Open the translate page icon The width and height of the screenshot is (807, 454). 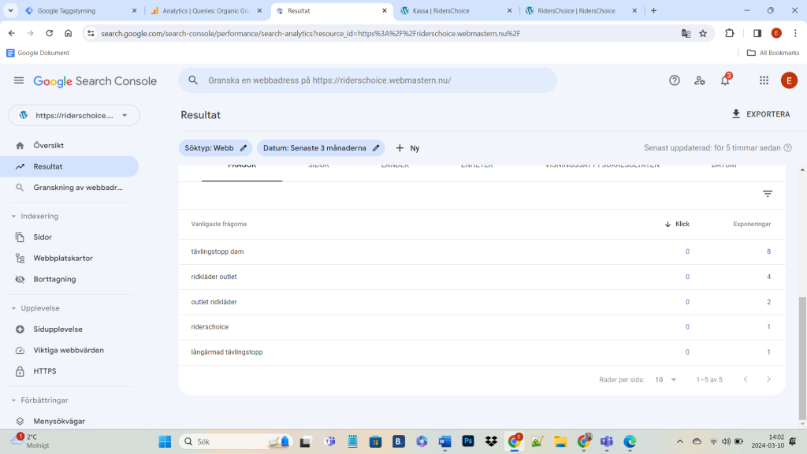(x=686, y=33)
